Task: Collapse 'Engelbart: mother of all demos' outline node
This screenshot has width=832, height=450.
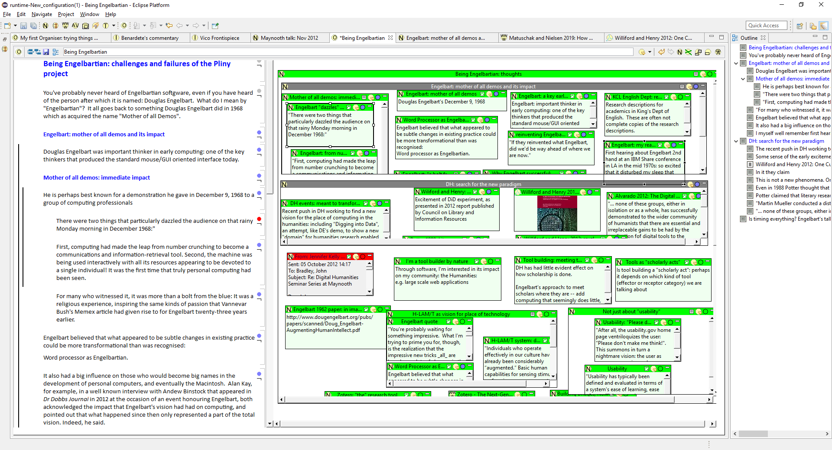Action: pyautogui.click(x=736, y=63)
